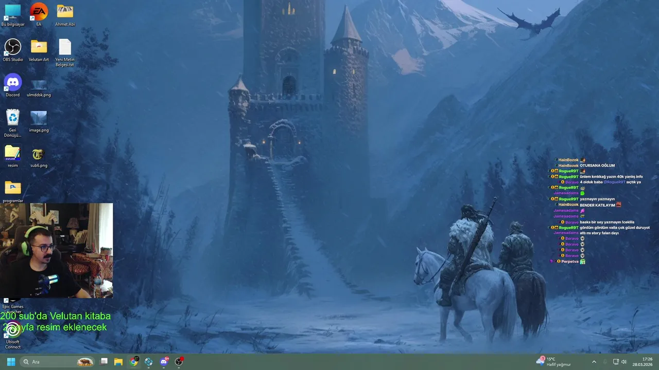Click 'attı mı story falan dayı' message

pyautogui.click(x=599, y=233)
